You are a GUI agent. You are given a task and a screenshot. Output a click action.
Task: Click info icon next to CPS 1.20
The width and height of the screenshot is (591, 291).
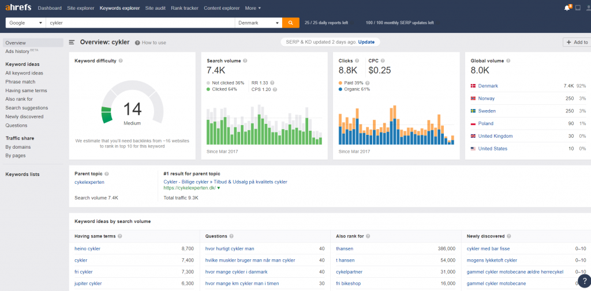point(275,89)
